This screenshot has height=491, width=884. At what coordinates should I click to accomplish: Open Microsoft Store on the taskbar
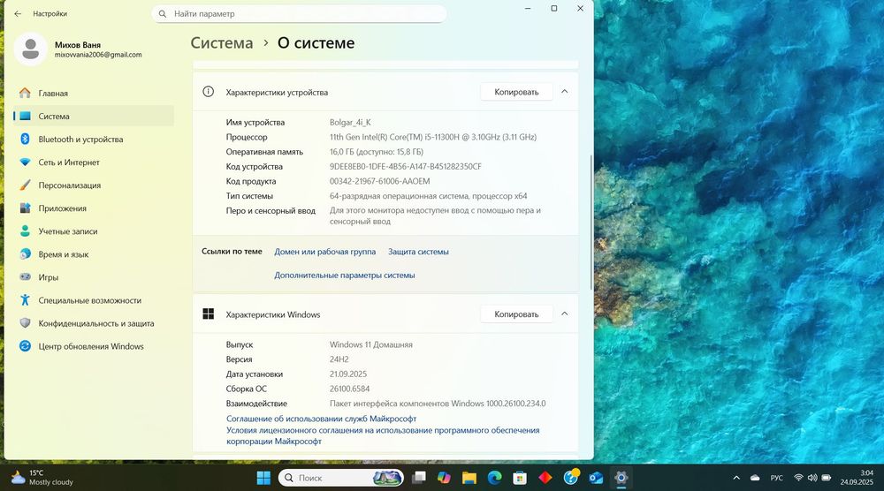(x=520, y=478)
